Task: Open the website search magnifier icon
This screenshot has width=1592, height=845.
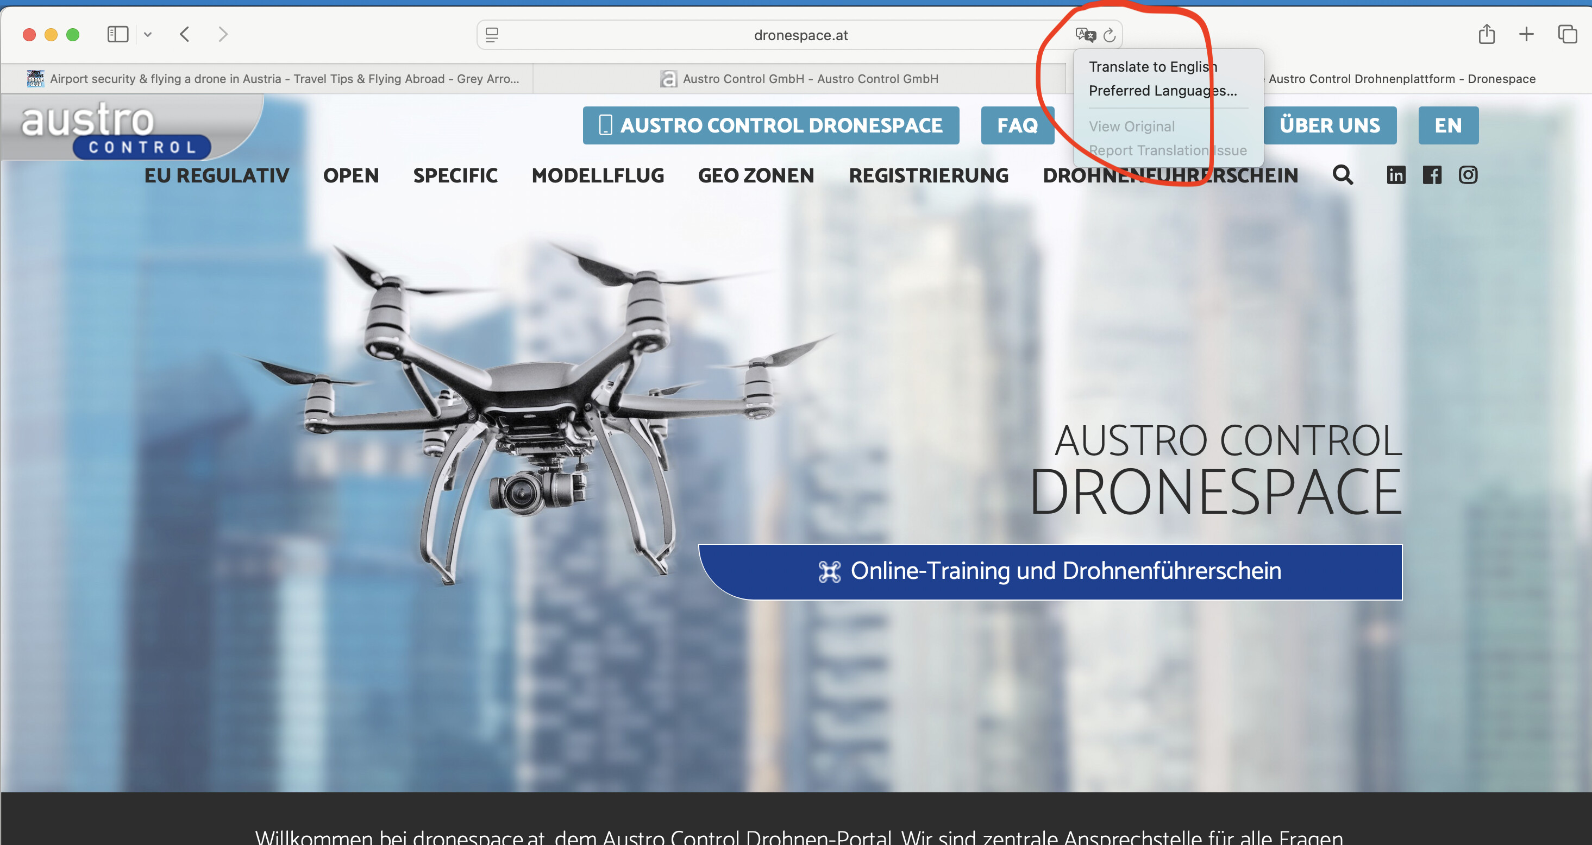Action: point(1342,175)
